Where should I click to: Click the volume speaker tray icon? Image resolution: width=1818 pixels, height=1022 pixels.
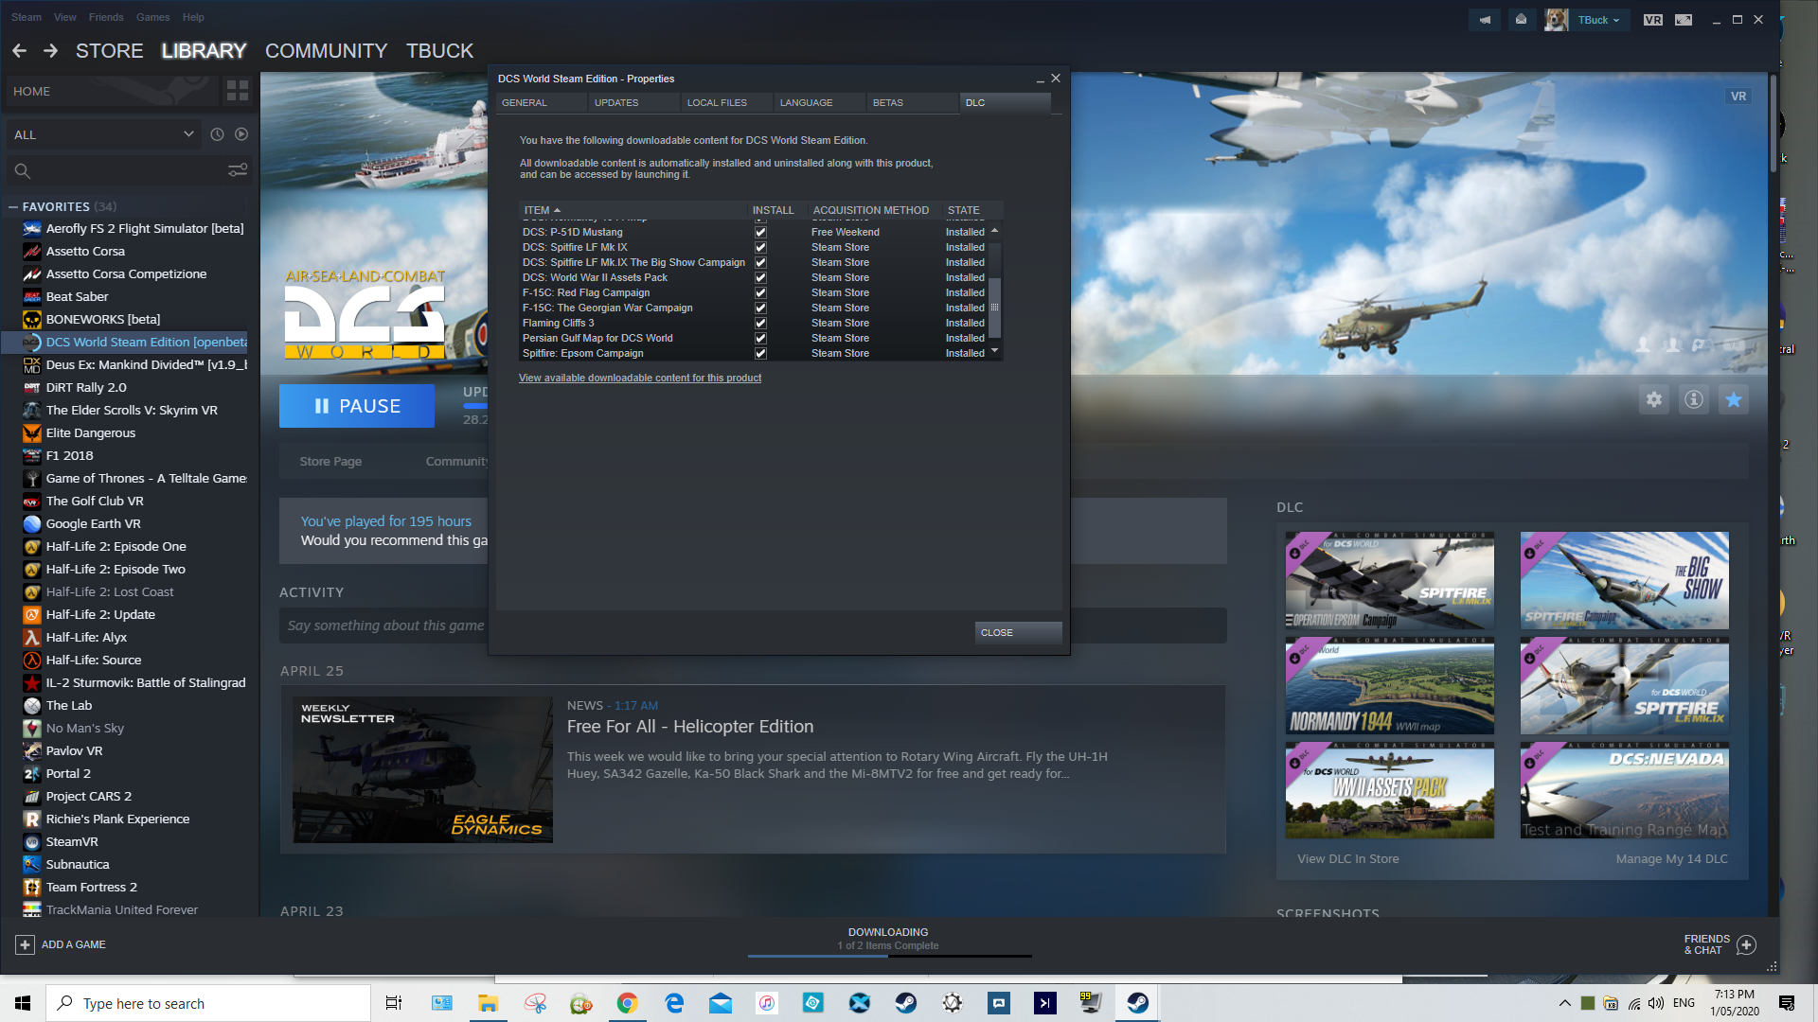click(1656, 1003)
